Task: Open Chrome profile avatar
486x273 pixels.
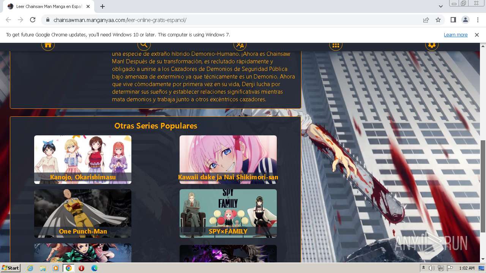Action: 465,20
